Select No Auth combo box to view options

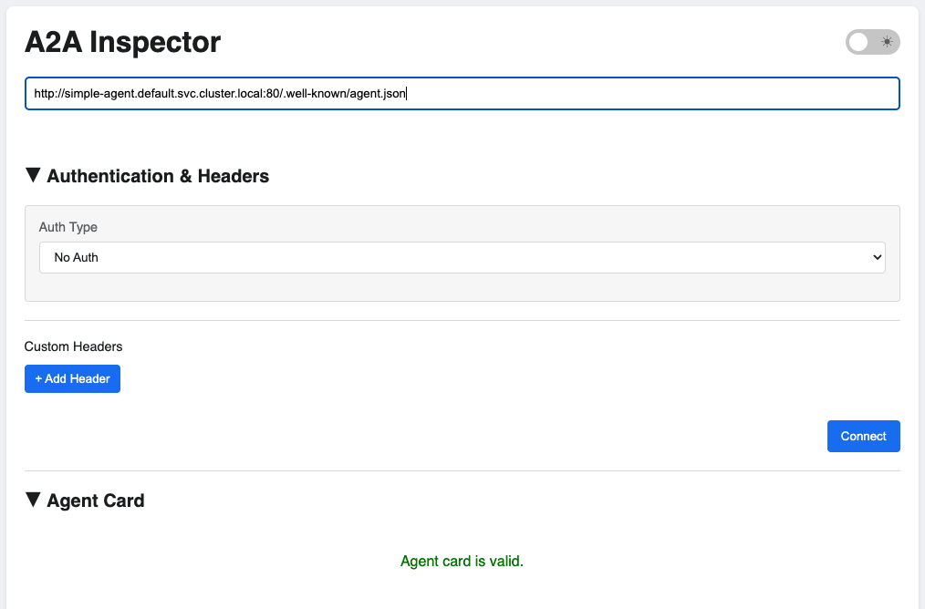[462, 257]
